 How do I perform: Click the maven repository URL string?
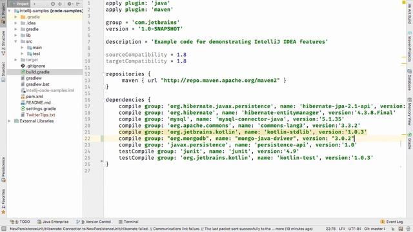point(220,81)
